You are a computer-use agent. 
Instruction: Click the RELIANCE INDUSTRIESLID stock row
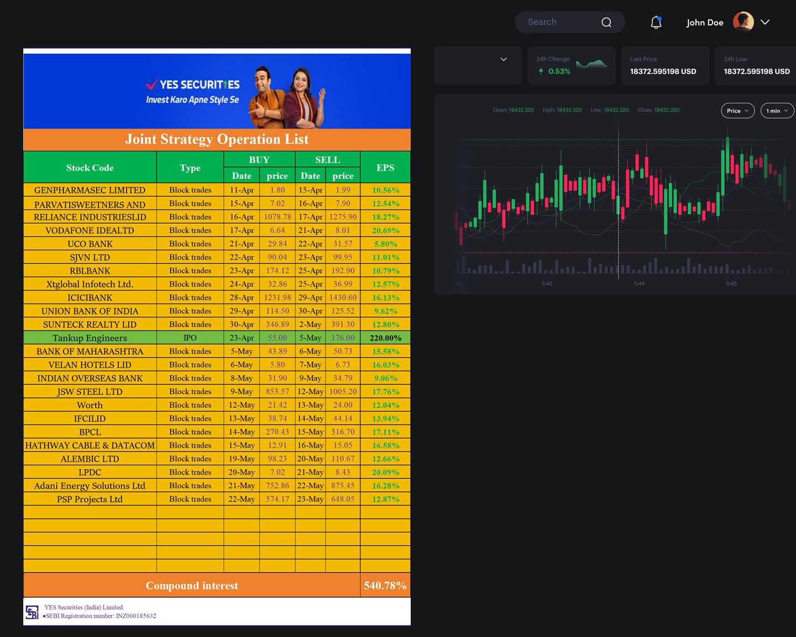coord(217,217)
